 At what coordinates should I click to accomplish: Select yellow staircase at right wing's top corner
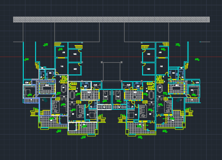coord(166,44)
